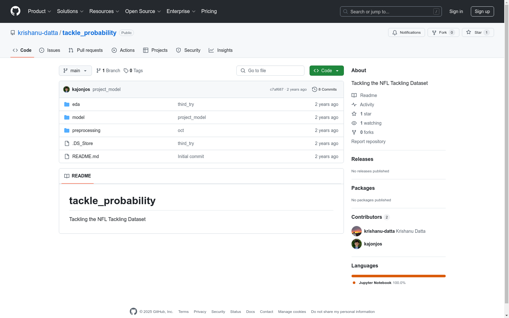Open the Resources dropdown
The height and width of the screenshot is (318, 509).
tap(104, 11)
